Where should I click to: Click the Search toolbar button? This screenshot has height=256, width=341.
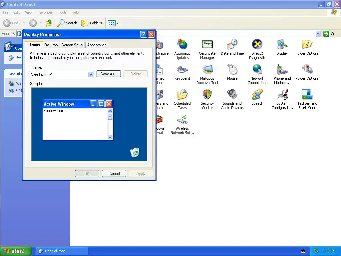[x=67, y=23]
